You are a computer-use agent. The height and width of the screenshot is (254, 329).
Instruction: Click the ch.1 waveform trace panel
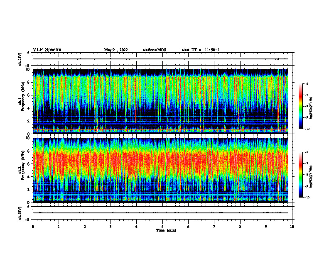tap(162, 59)
